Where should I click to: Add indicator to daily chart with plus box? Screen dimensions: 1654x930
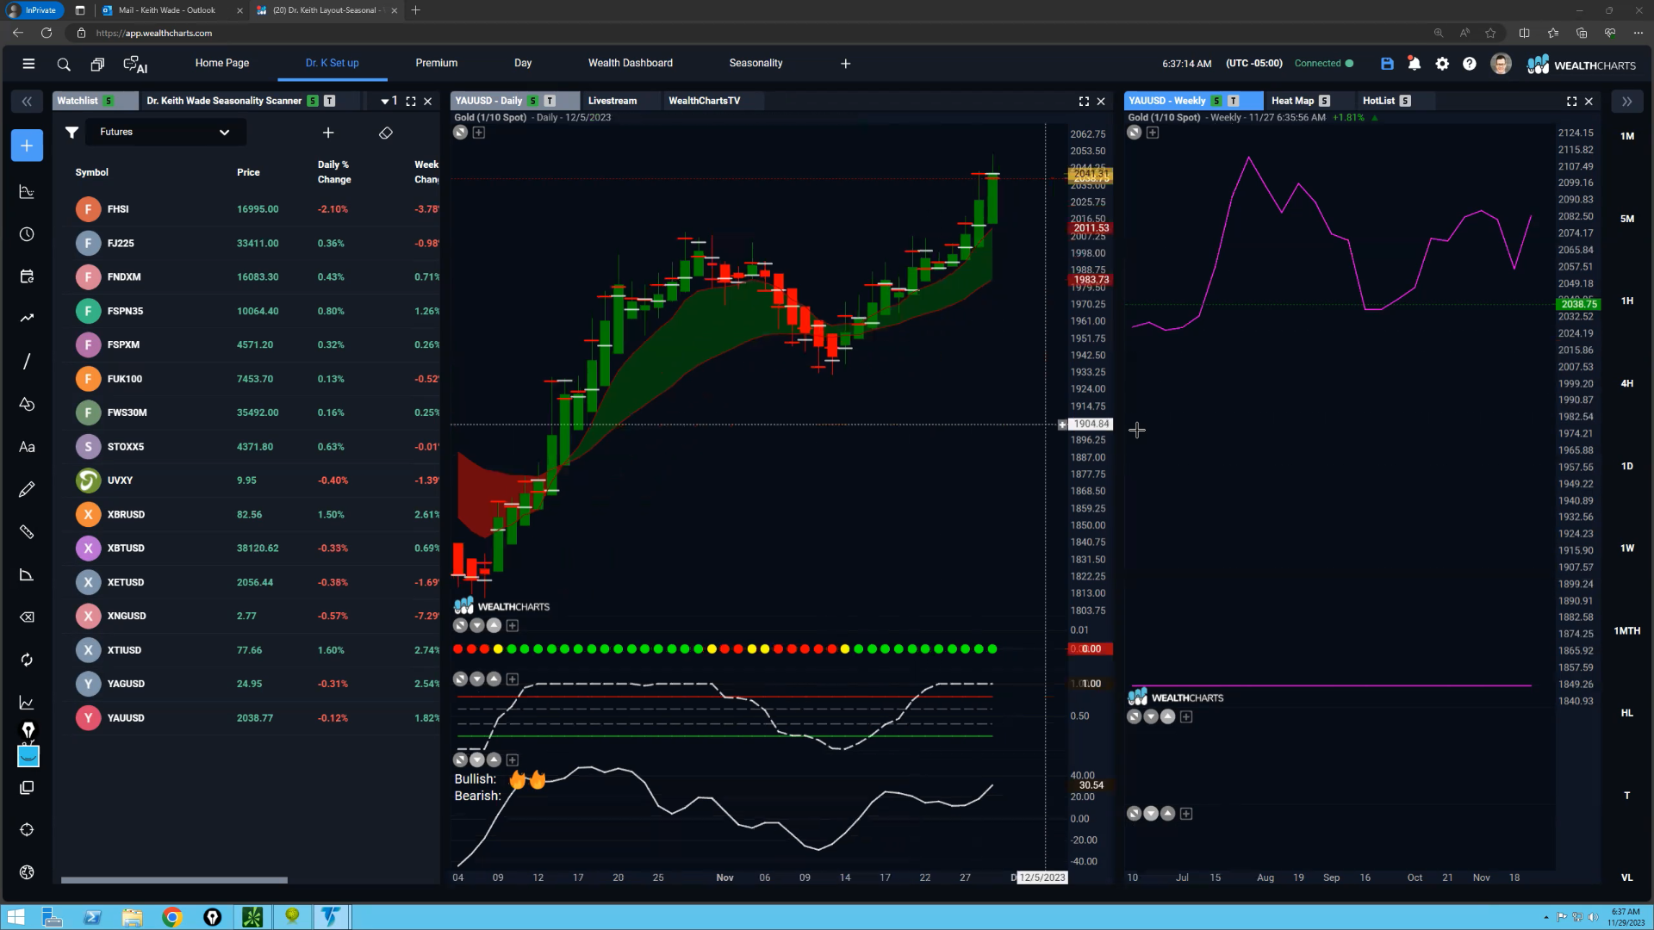click(479, 133)
